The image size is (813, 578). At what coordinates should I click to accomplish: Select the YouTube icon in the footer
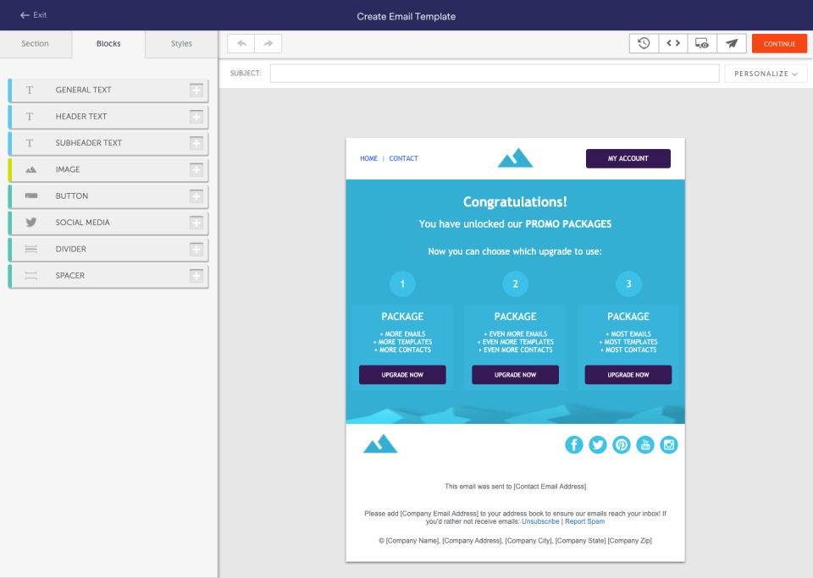645,444
